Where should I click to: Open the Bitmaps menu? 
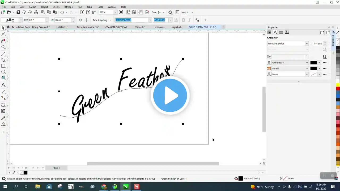(68, 7)
